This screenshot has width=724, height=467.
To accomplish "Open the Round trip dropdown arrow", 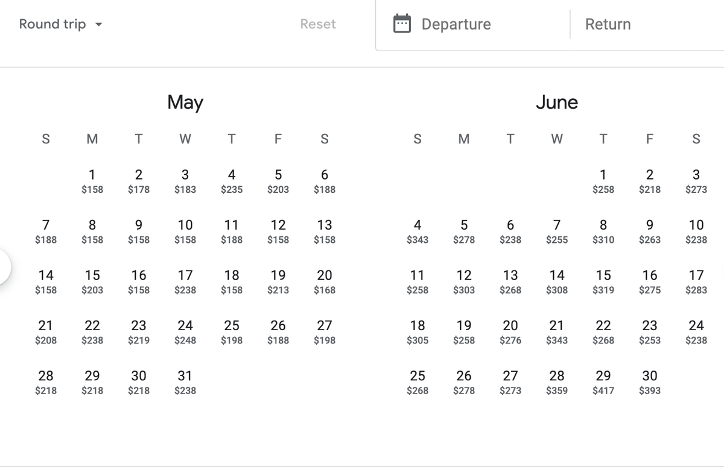I will click(100, 25).
